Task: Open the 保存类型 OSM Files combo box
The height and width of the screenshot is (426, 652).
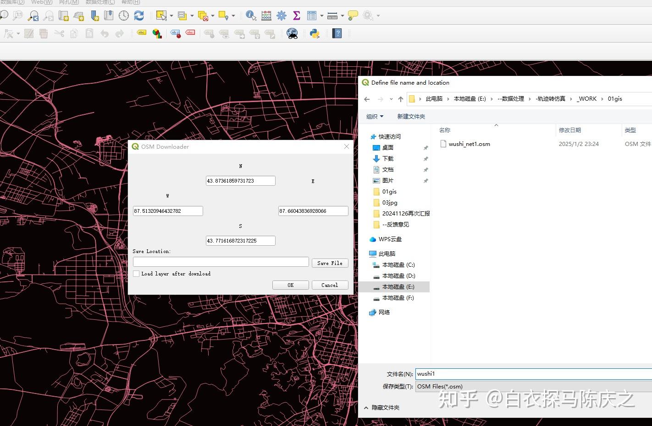Action: pyautogui.click(x=534, y=386)
